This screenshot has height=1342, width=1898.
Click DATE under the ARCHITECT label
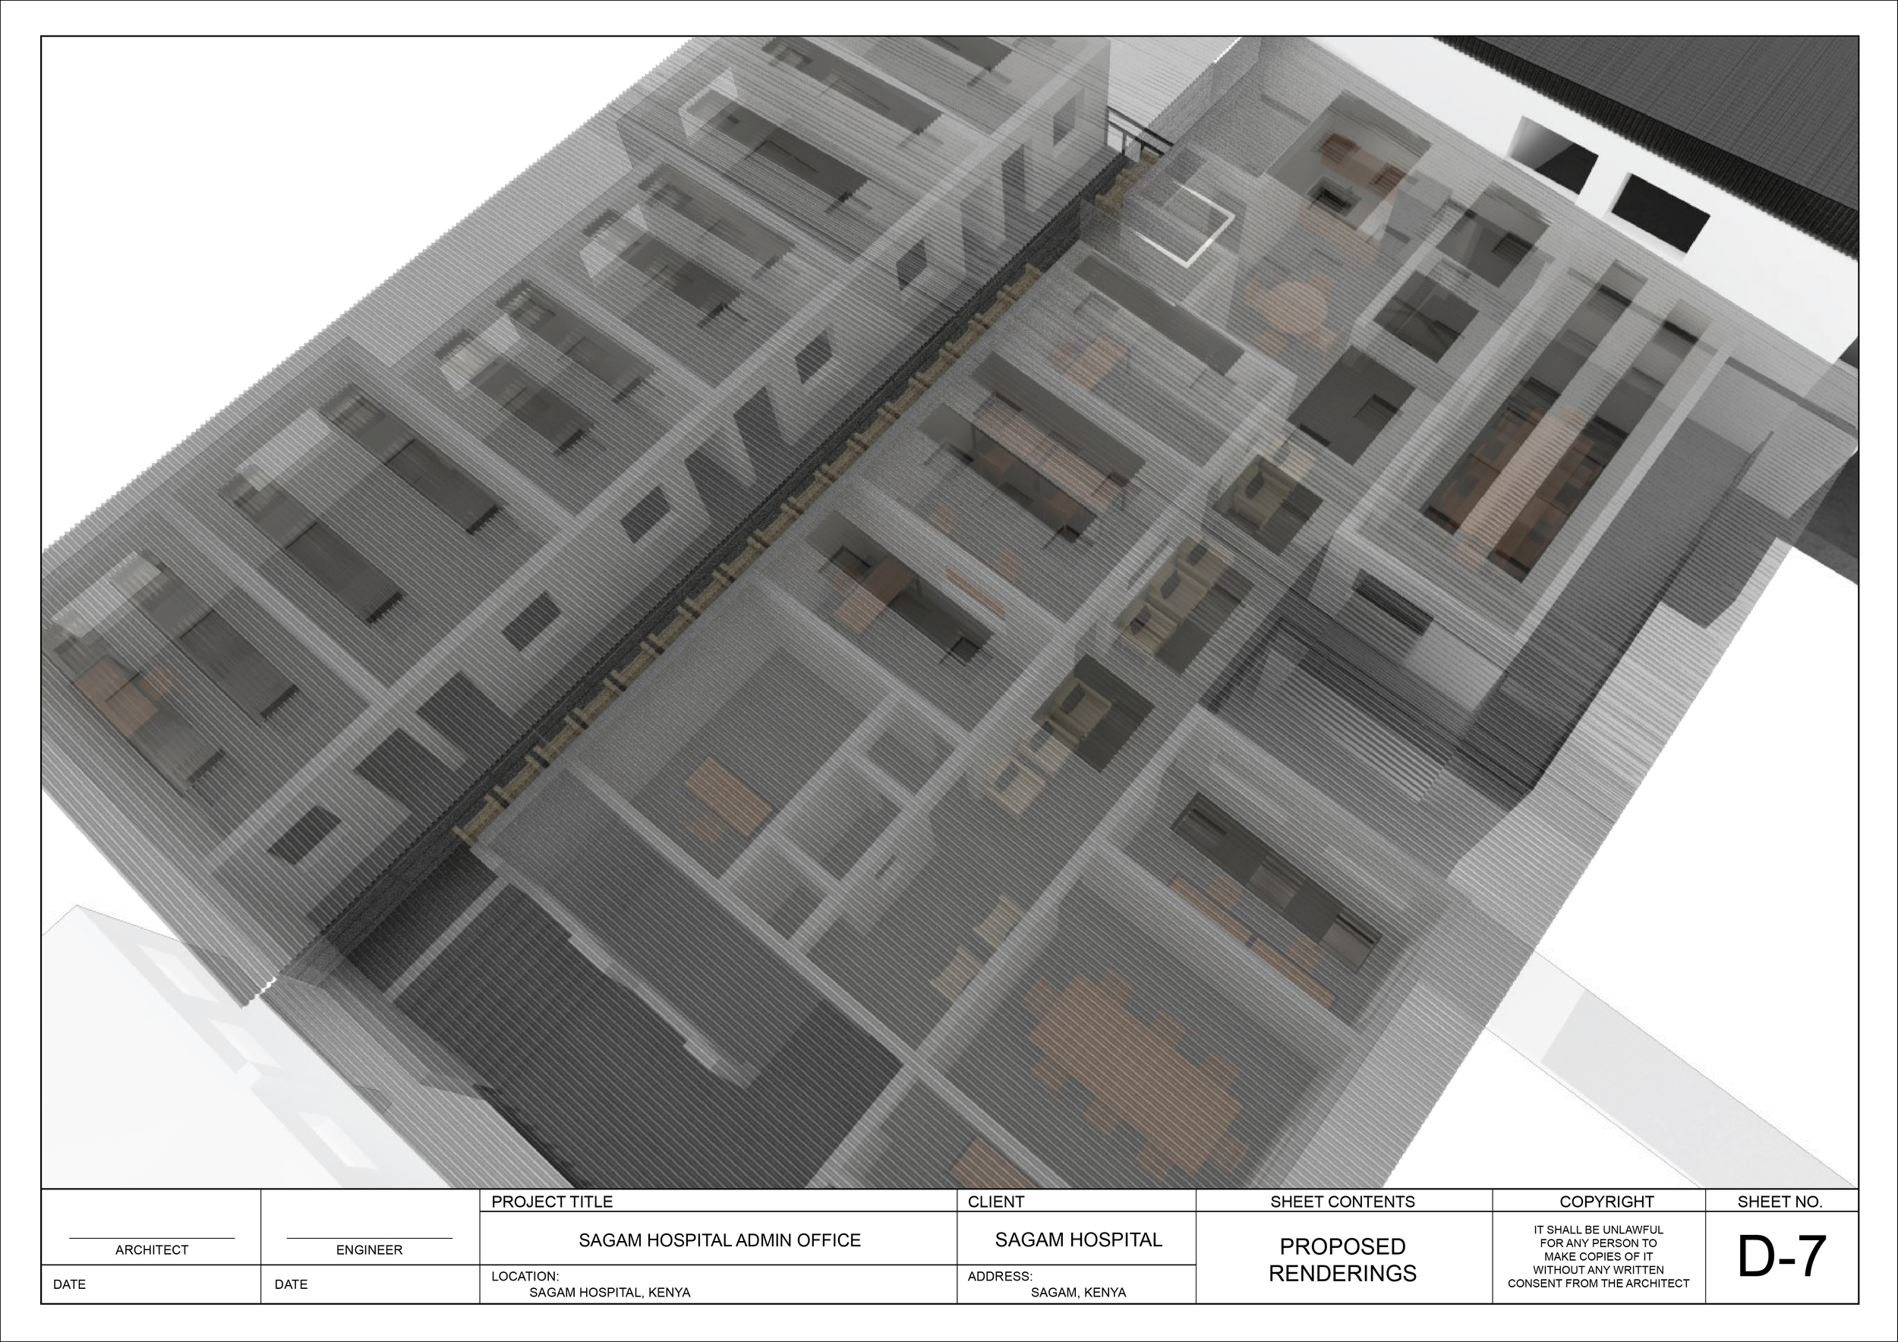69,1285
